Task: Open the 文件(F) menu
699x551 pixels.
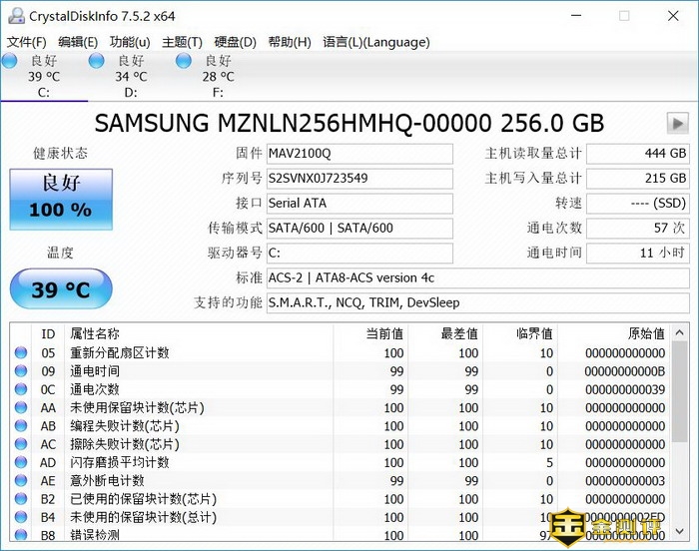Action: pyautogui.click(x=27, y=42)
